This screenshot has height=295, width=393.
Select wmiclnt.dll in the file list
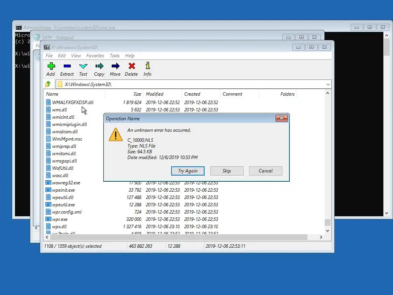63,117
